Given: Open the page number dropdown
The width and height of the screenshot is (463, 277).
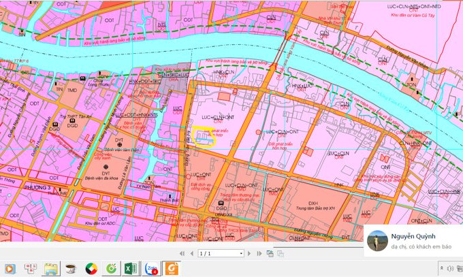Looking at the screenshot, I should [x=241, y=253].
